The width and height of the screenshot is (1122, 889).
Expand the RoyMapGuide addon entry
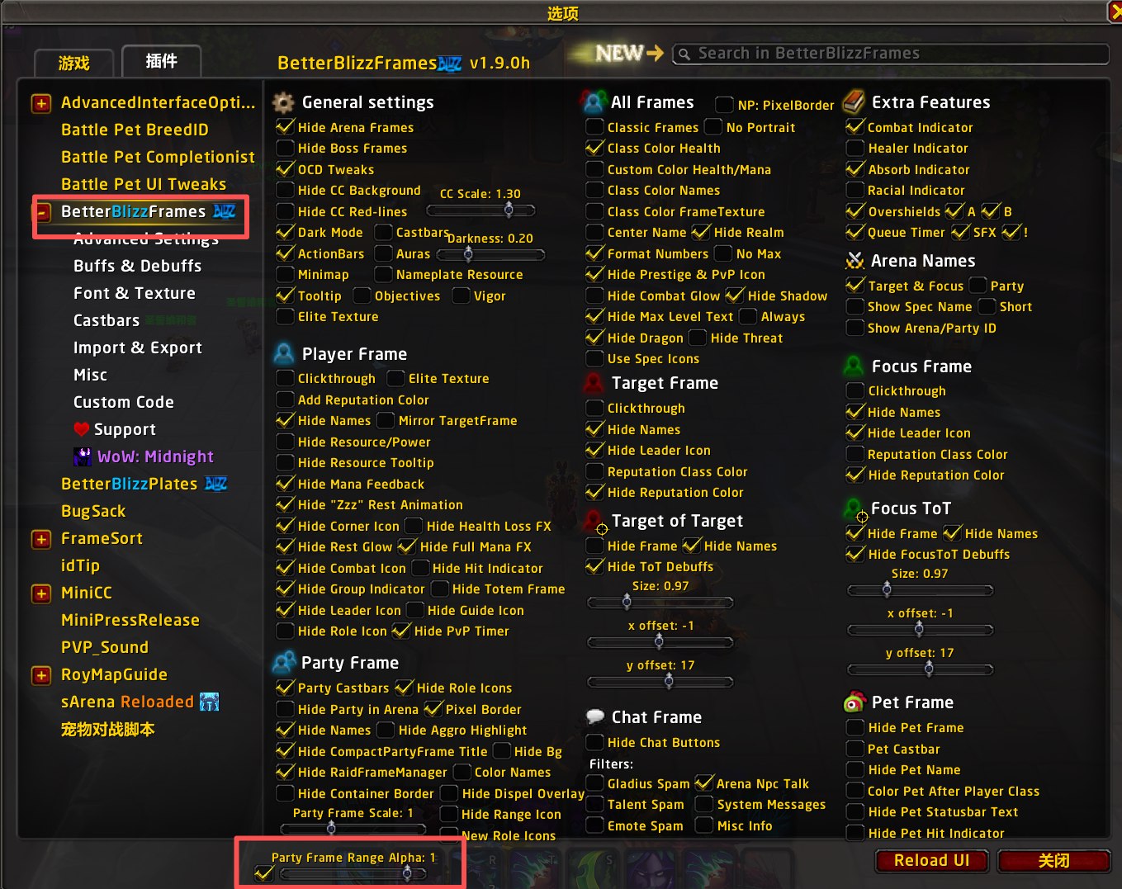coord(40,675)
